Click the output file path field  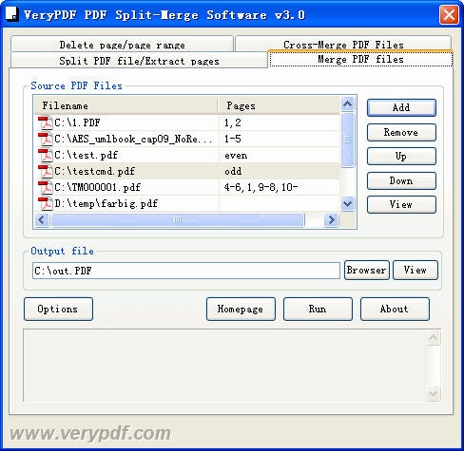pos(186,271)
